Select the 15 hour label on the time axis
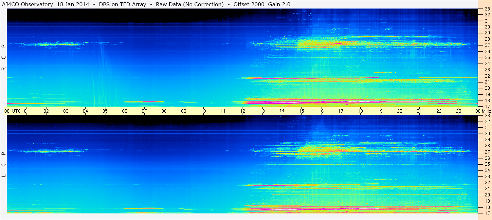The image size is (492, 220). pos(301,111)
